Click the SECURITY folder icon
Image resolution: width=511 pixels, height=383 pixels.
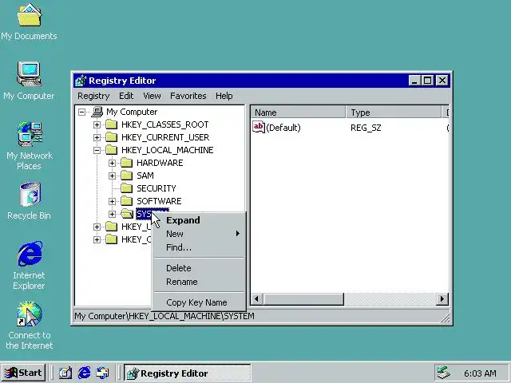[127, 188]
